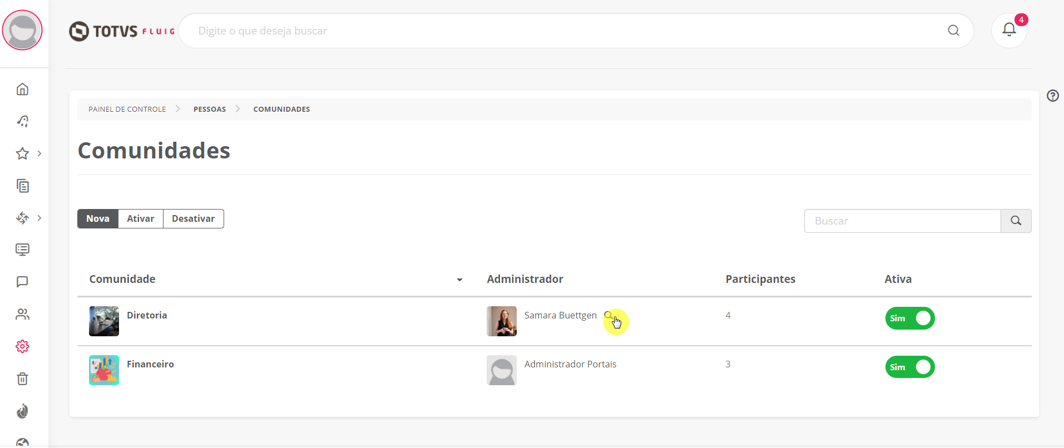This screenshot has width=1064, height=448.
Task: Open the People icon in sidebar
Action: point(22,315)
